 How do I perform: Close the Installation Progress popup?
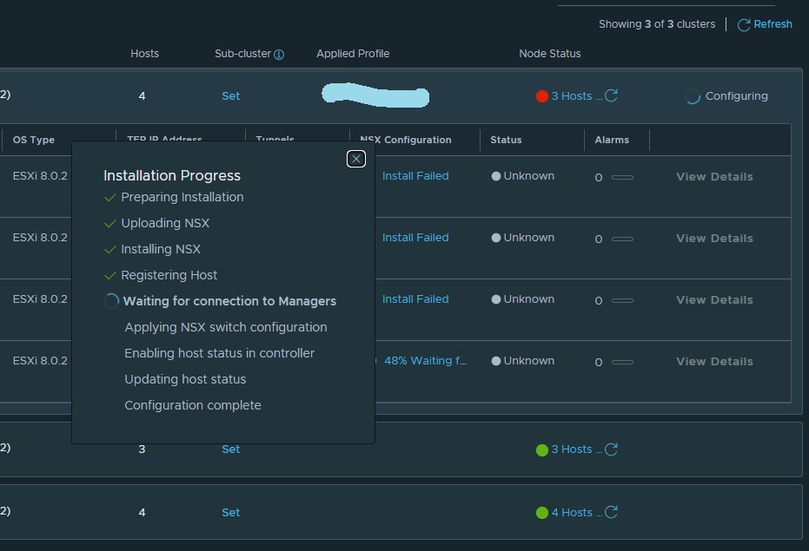point(355,159)
